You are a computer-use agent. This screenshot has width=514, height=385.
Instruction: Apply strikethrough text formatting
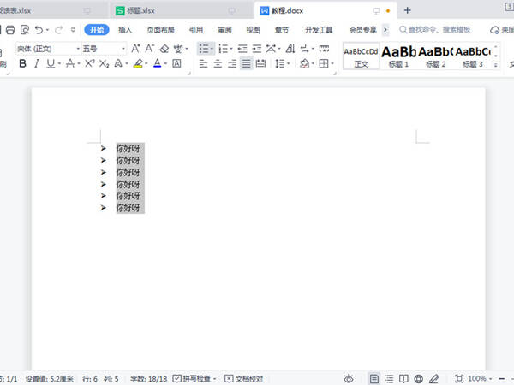pyautogui.click(x=70, y=63)
